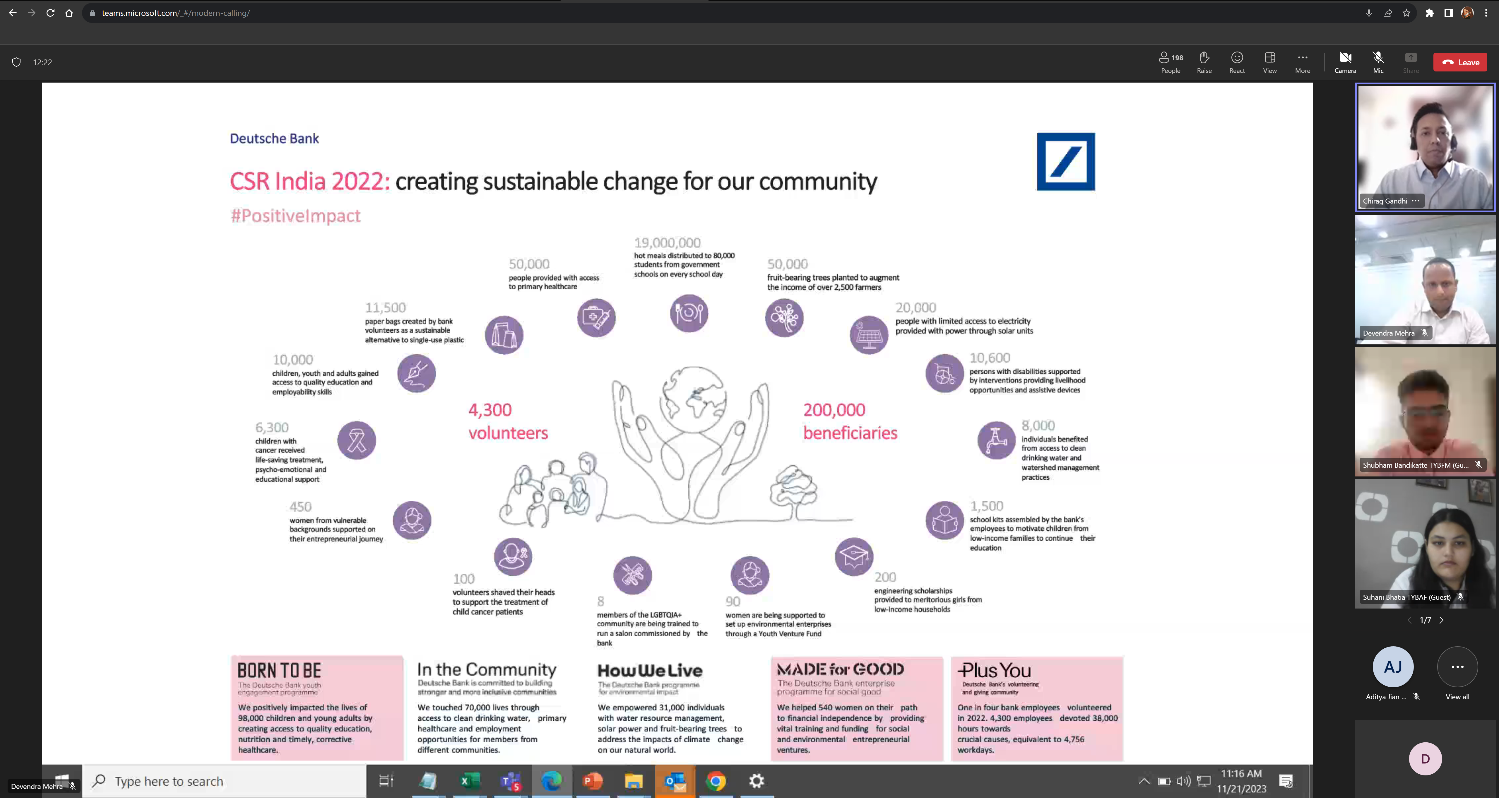1499x798 pixels.
Task: Click the Aditya Jian AJ avatar
Action: pyautogui.click(x=1392, y=667)
